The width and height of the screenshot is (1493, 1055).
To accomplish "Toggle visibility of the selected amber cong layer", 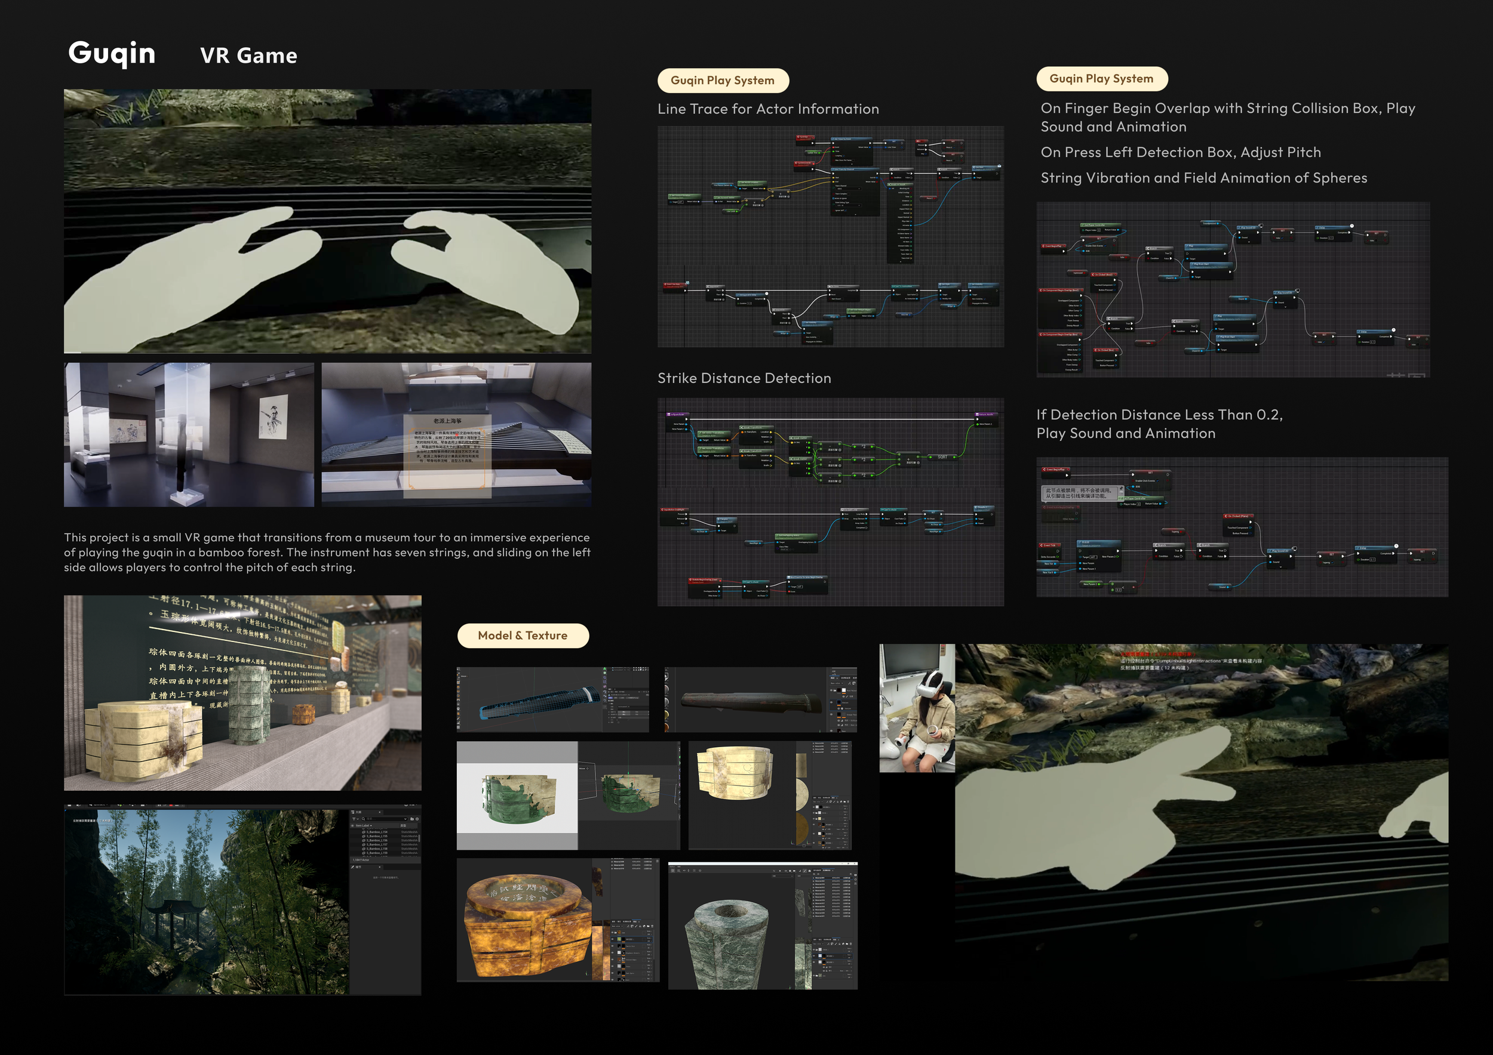I will [x=613, y=939].
